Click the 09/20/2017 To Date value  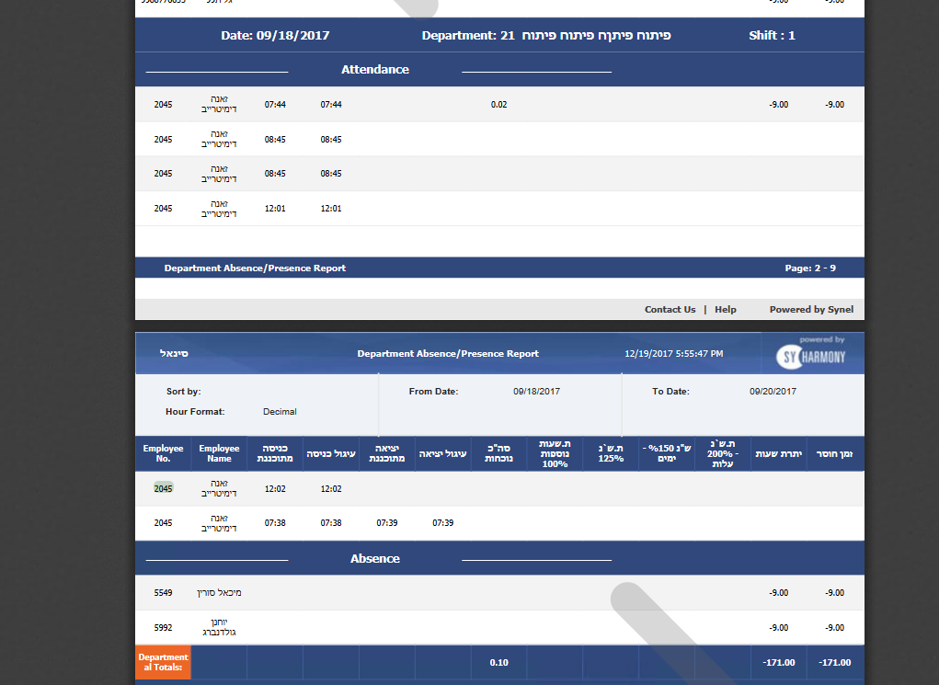[773, 392]
